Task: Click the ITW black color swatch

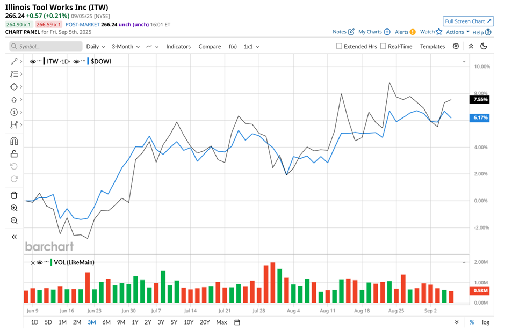Action: click(44, 61)
